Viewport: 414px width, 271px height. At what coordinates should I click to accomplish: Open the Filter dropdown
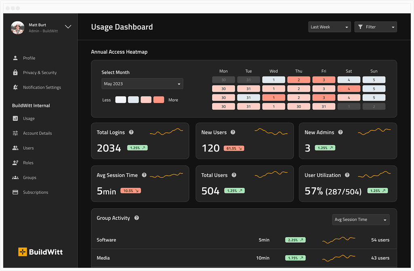[x=376, y=27]
